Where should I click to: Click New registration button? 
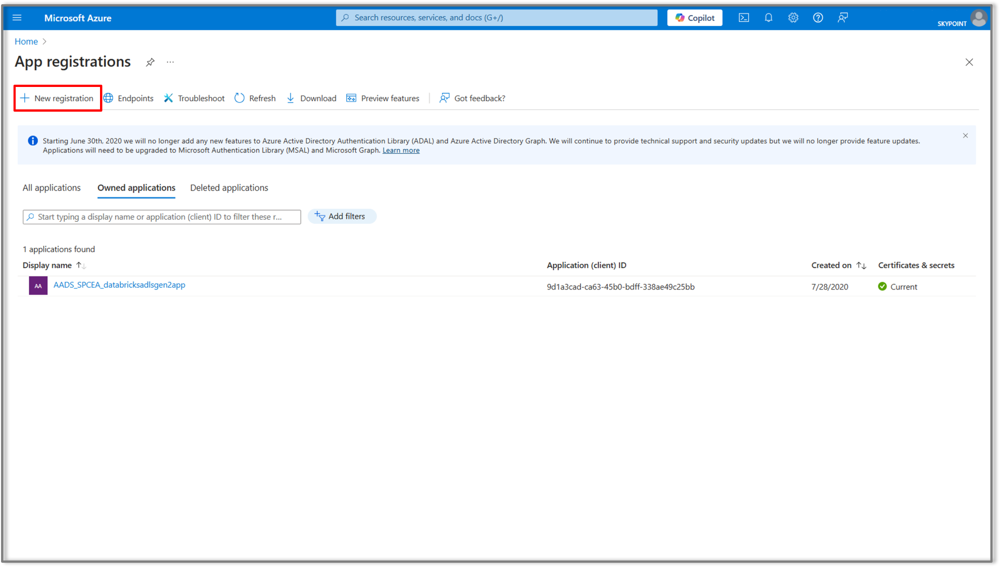tap(58, 98)
